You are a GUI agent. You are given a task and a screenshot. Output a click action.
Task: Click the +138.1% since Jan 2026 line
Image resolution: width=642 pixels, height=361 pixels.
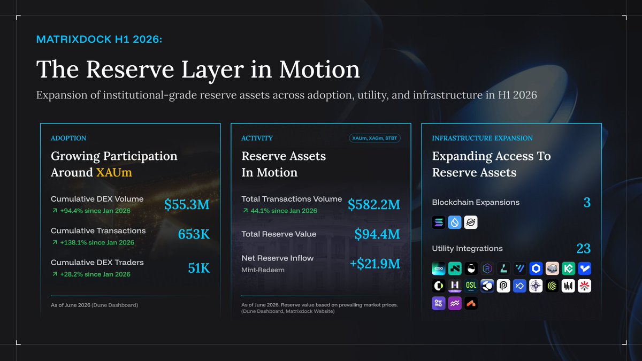[x=93, y=242]
